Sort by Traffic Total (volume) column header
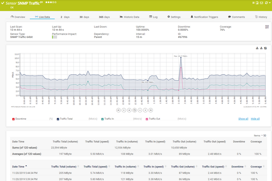 pyautogui.click(x=64, y=166)
